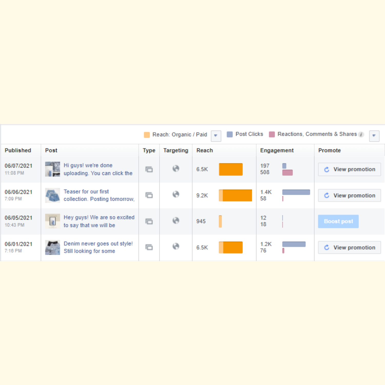Viewport: 385px width, 385px height.
Task: View promotion for 'Hi guys! we're done' post
Action: 349,169
